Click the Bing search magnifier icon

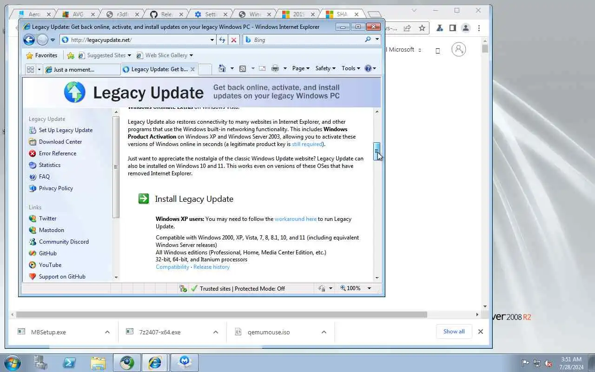(368, 40)
